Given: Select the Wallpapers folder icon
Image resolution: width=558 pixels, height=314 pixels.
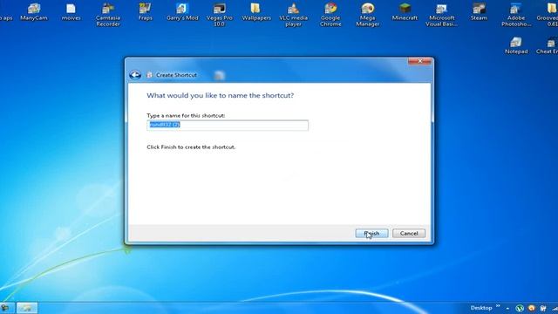Looking at the screenshot, I should tap(256, 11).
